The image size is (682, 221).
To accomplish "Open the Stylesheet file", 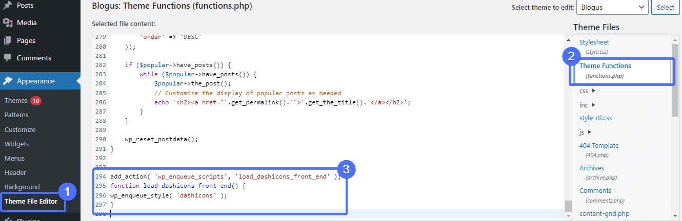I will [x=594, y=42].
